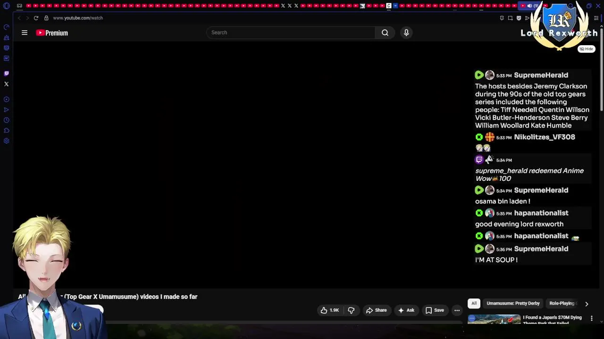Show more topic chips with the right chevron
Image resolution: width=604 pixels, height=339 pixels.
(587, 304)
